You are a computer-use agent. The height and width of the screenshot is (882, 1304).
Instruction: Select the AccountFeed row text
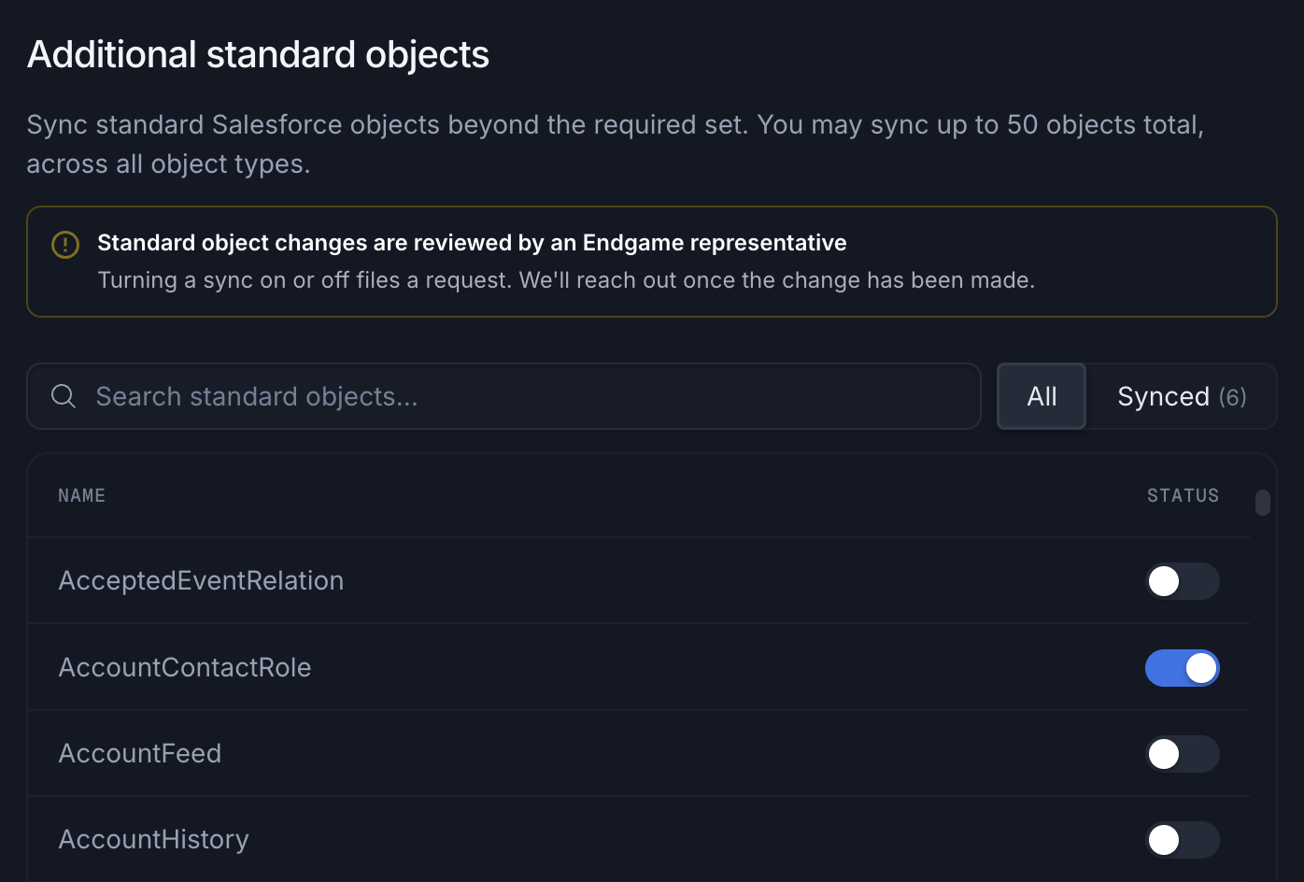click(x=140, y=753)
